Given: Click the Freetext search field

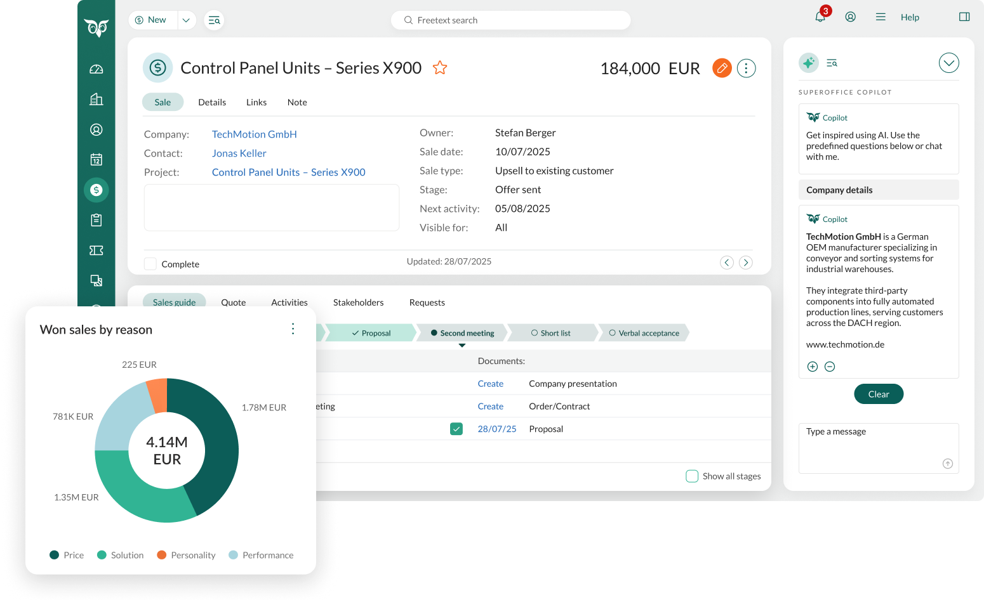Looking at the screenshot, I should point(510,20).
